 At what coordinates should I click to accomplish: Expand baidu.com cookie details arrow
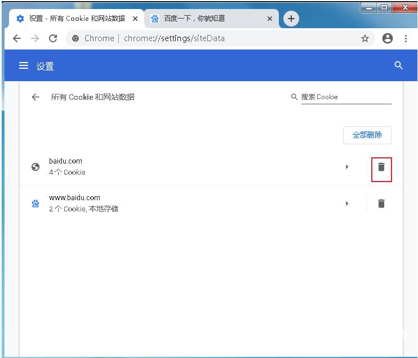(x=347, y=167)
